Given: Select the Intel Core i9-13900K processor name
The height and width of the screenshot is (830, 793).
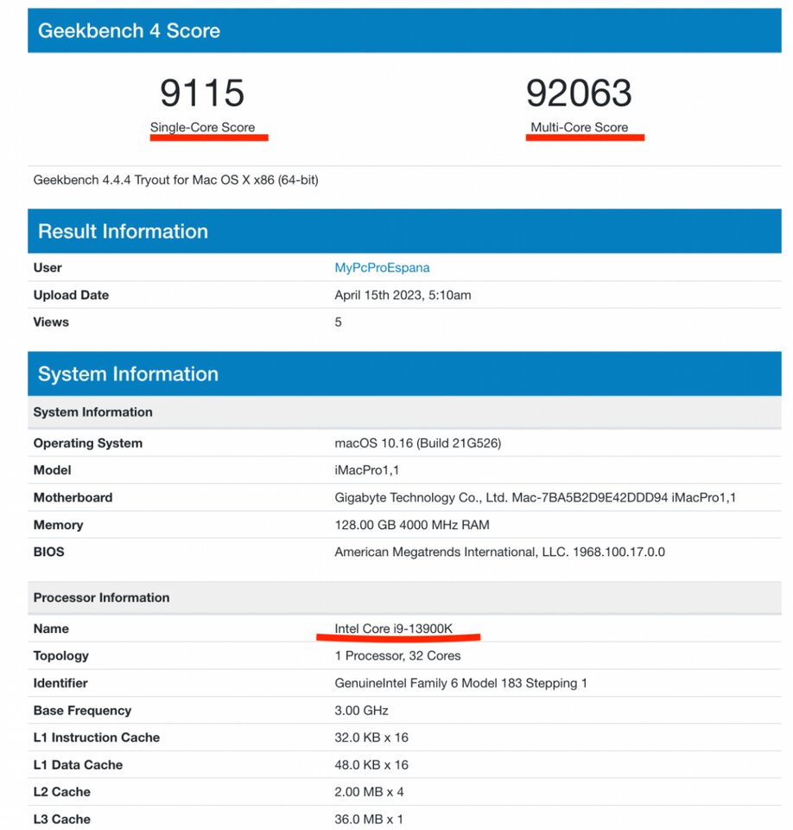Looking at the screenshot, I should 393,629.
